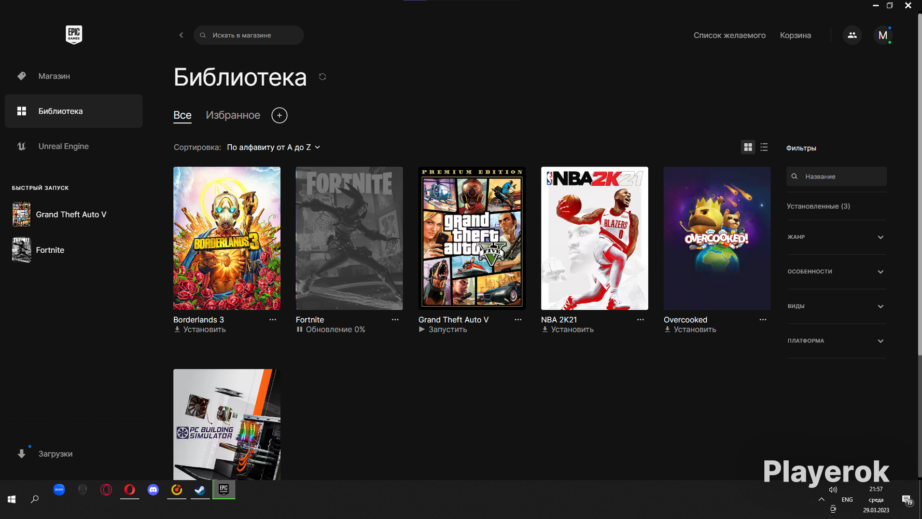Open the NBA 2K21 cover art
Screen dimensions: 922x519
pyautogui.click(x=594, y=238)
